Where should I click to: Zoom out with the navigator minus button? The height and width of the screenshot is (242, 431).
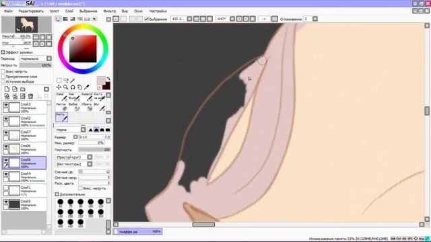click(36, 37)
